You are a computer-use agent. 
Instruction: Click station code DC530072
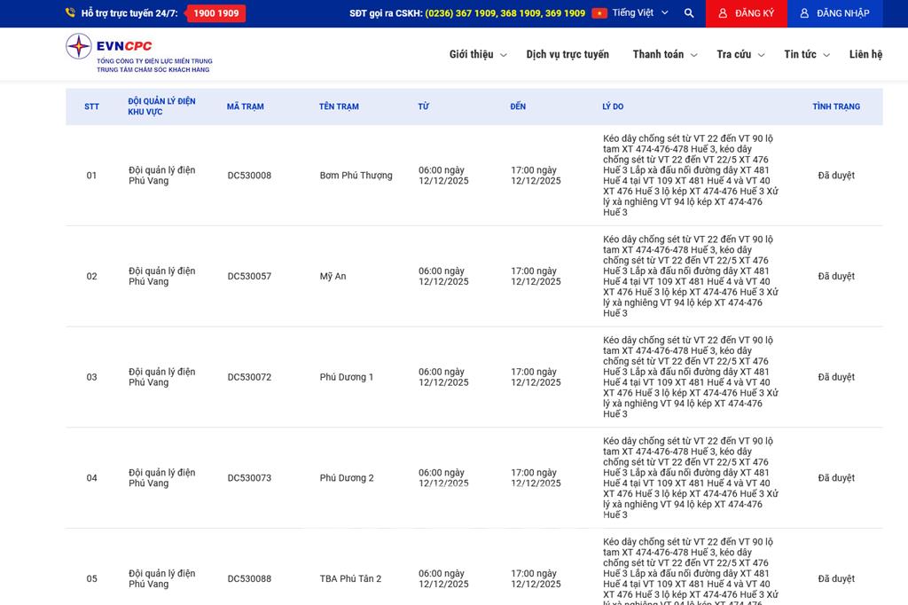click(249, 377)
